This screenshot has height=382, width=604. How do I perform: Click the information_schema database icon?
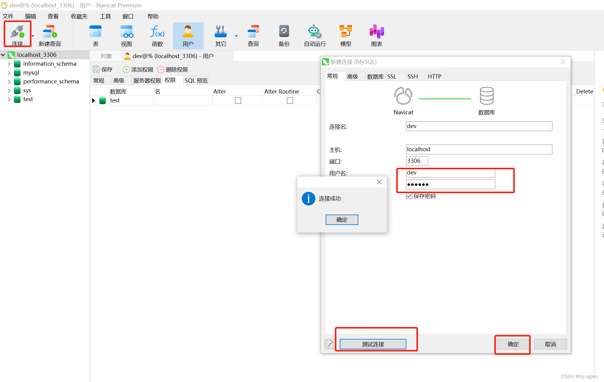pos(17,64)
